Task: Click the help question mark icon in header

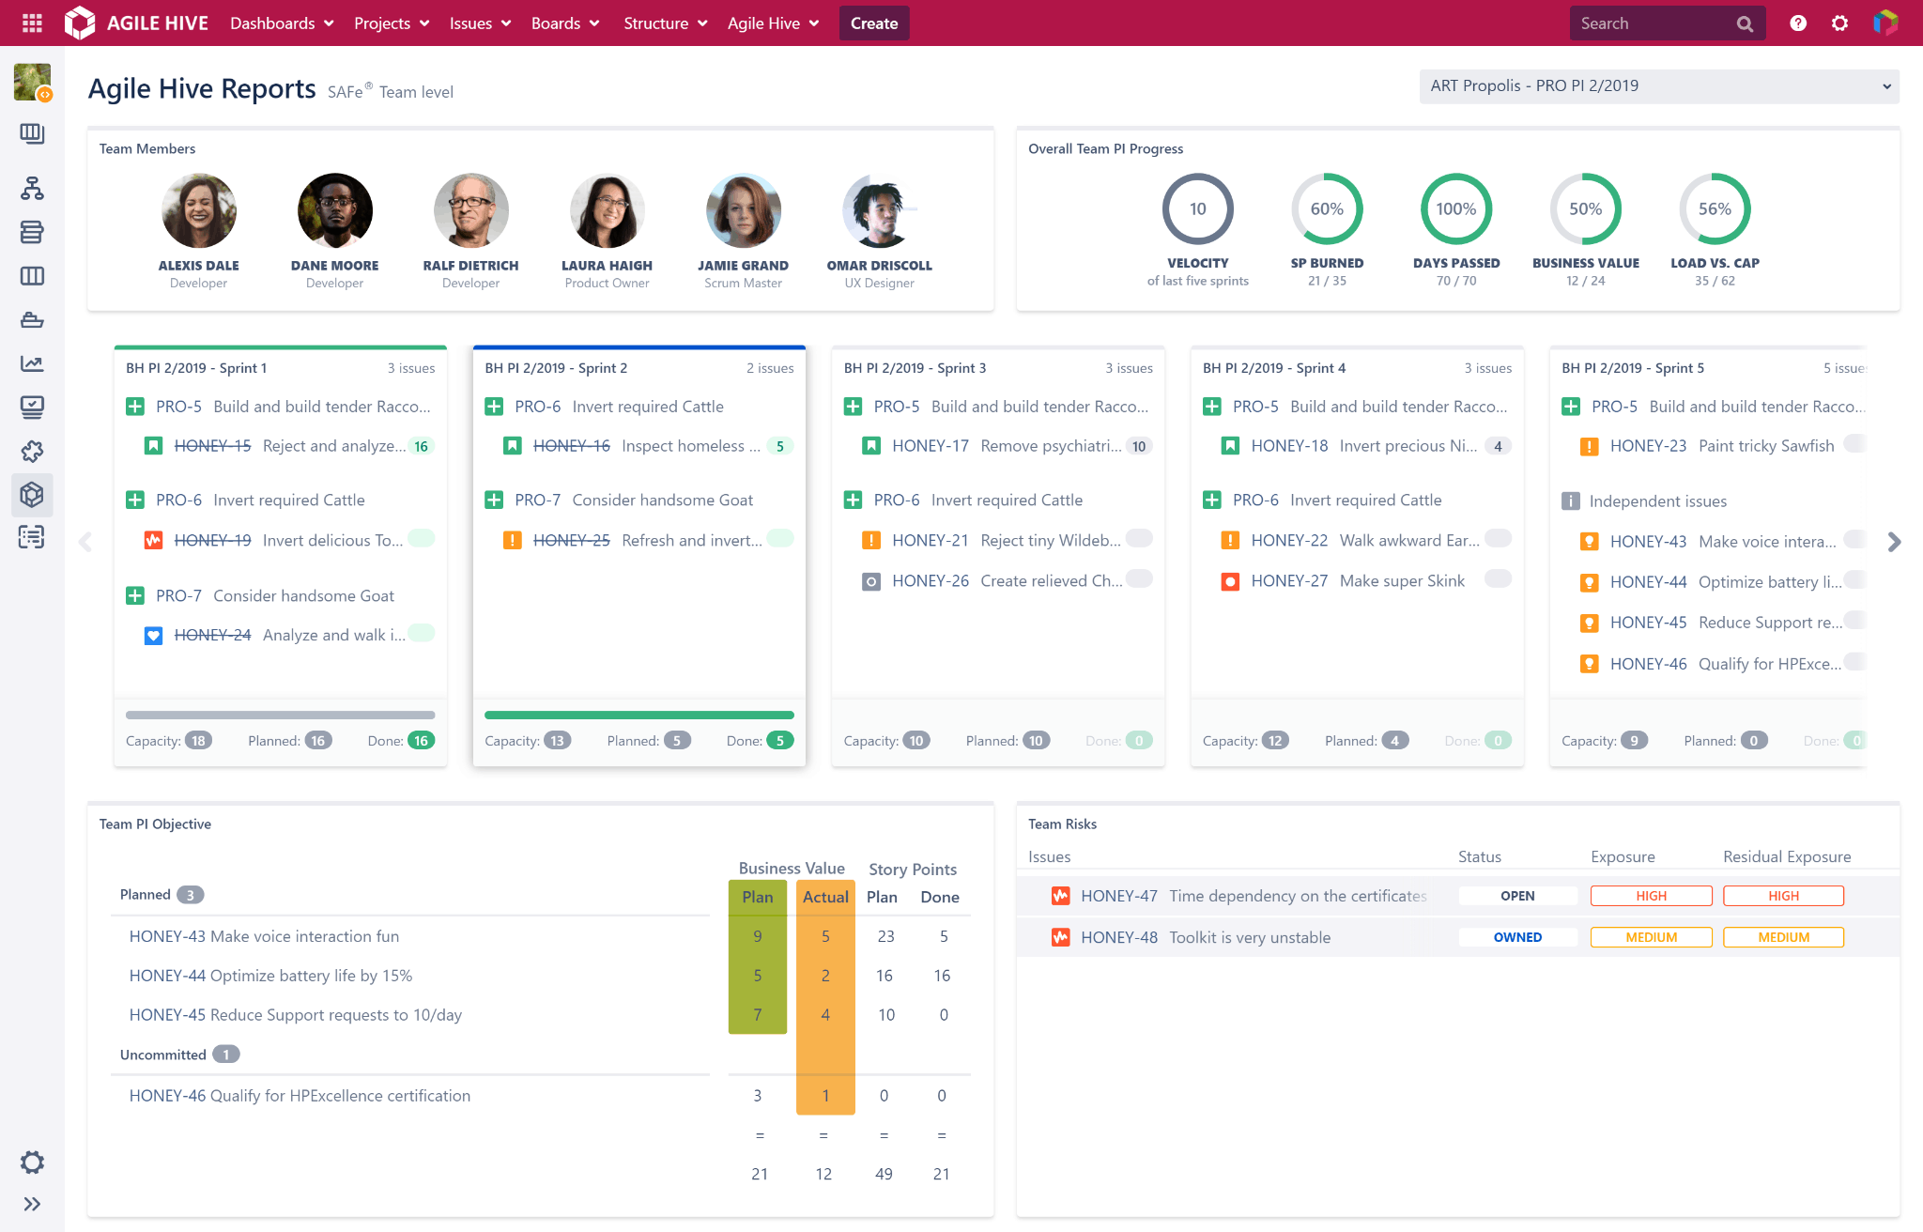Action: (x=1798, y=23)
